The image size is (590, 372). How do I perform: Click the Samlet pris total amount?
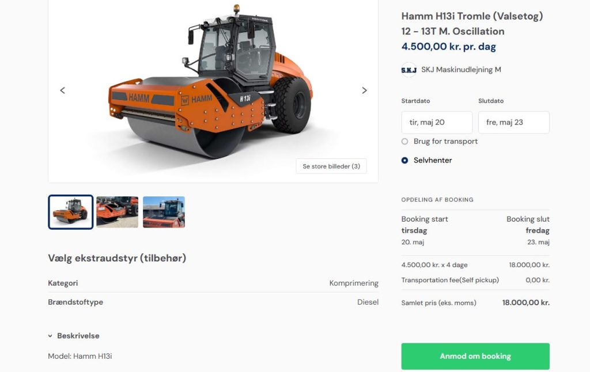coord(525,302)
